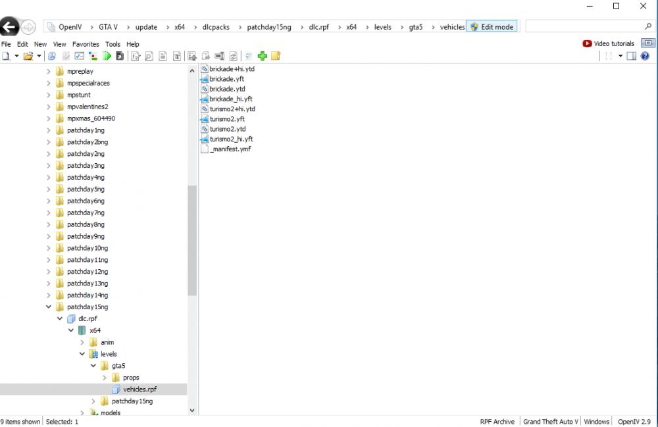658x427 pixels.
Task: Select file turismo2+hi.ytd
Action: tap(232, 109)
